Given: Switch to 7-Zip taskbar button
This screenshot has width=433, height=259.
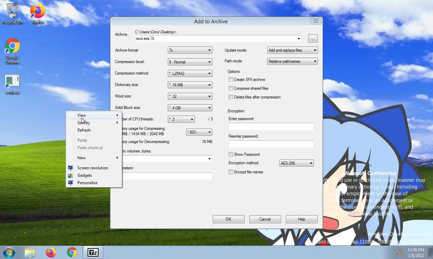Looking at the screenshot, I should coord(93,252).
